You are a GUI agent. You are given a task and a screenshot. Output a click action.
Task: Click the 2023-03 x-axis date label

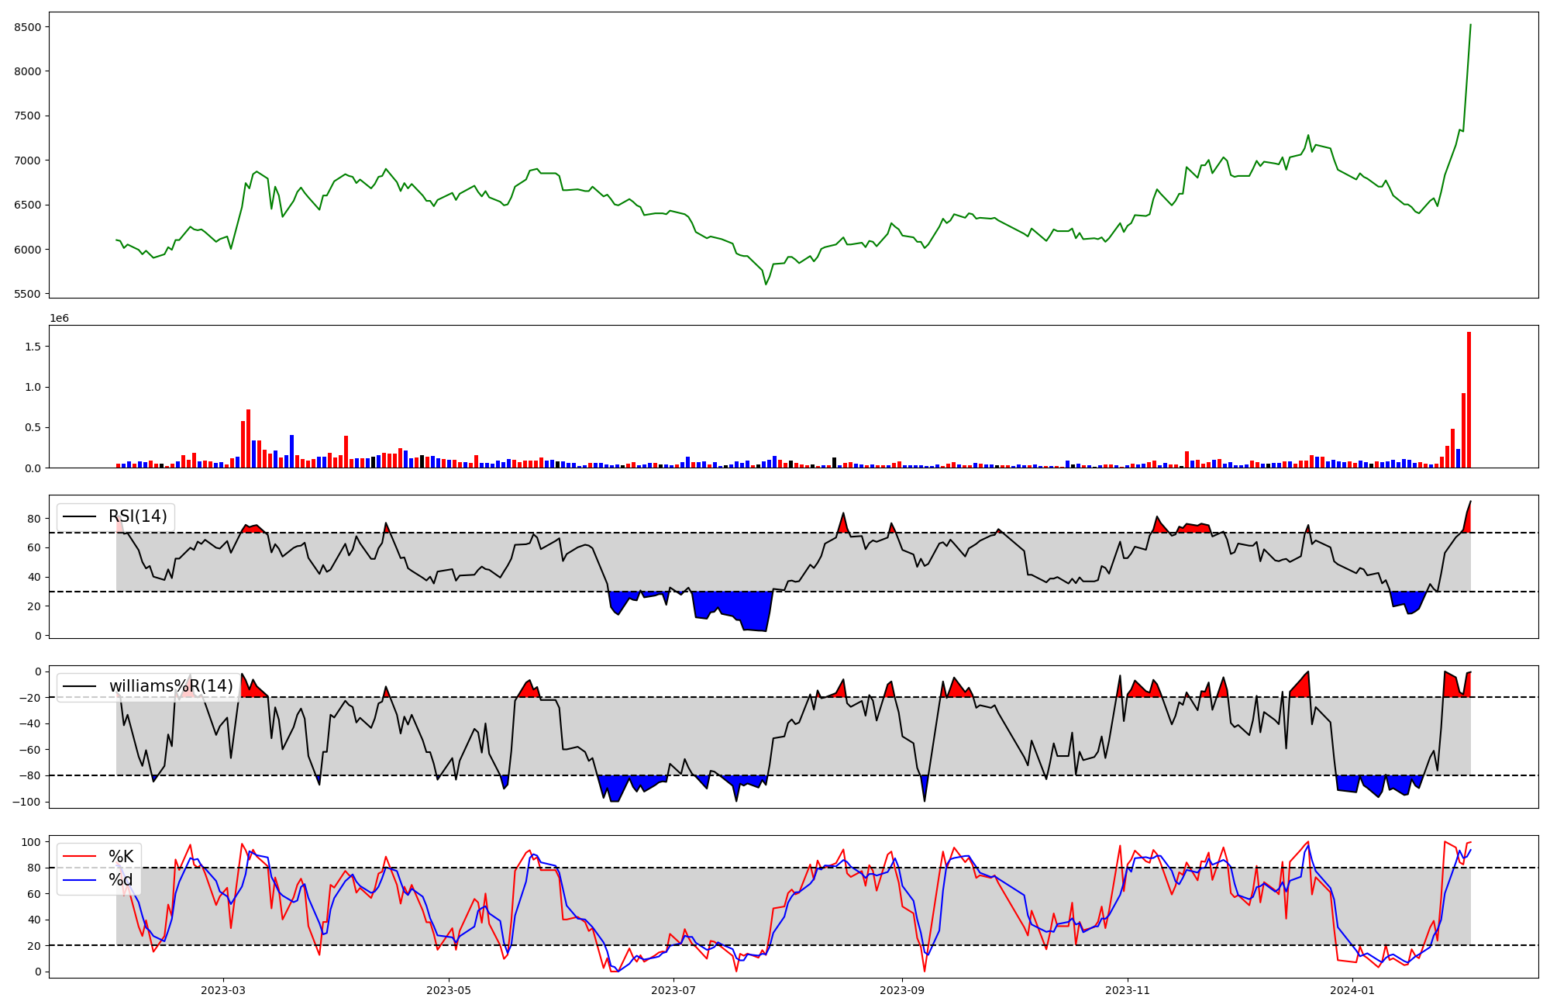tap(223, 990)
